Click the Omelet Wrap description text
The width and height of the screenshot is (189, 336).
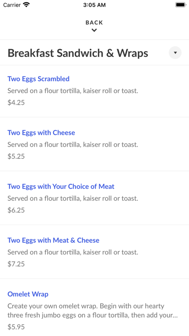[x=93, y=310]
